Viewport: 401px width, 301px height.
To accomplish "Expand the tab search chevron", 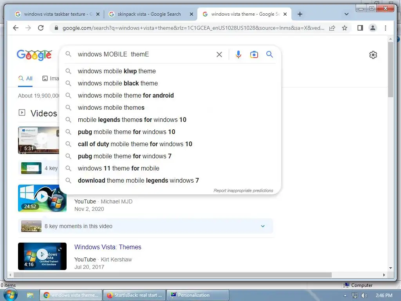I will pyautogui.click(x=346, y=14).
